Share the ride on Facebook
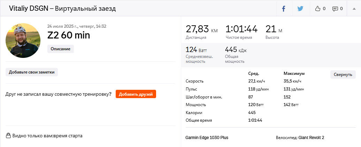This screenshot has width=361, height=147. [284, 9]
